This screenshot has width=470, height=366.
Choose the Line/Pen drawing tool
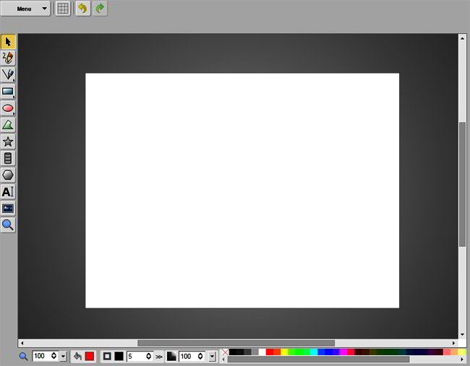8,75
